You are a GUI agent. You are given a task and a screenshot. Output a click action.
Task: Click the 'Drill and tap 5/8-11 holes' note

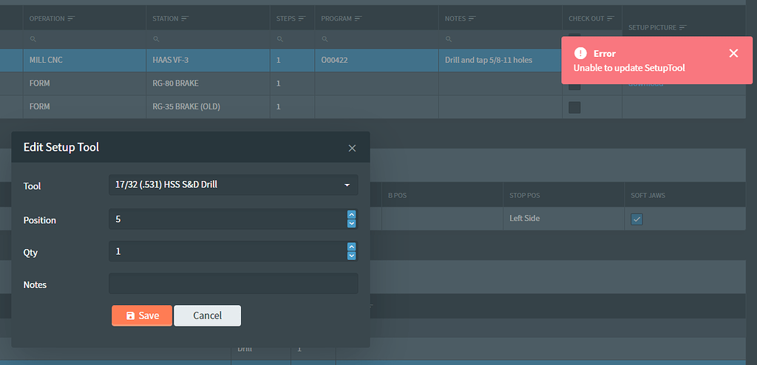coord(488,61)
